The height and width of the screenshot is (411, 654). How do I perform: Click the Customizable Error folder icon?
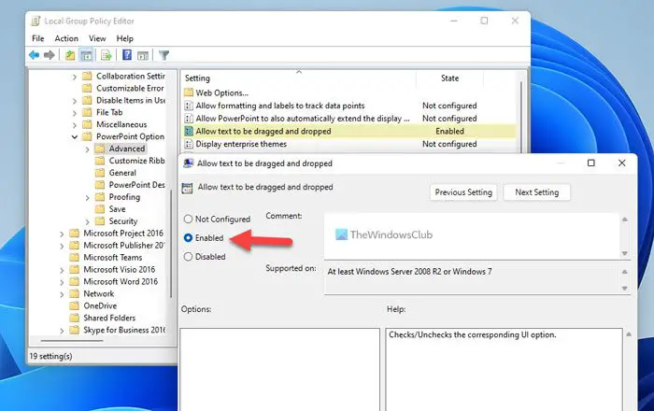point(87,88)
